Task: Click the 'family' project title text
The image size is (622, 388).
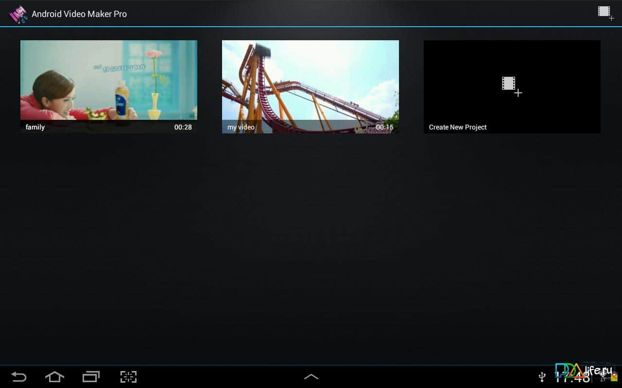Action: click(x=35, y=127)
